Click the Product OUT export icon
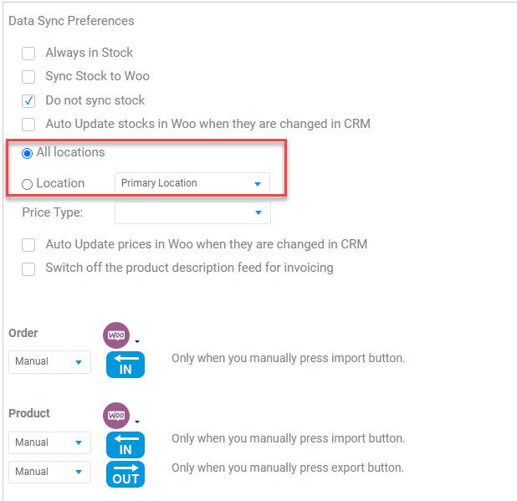 coord(125,474)
